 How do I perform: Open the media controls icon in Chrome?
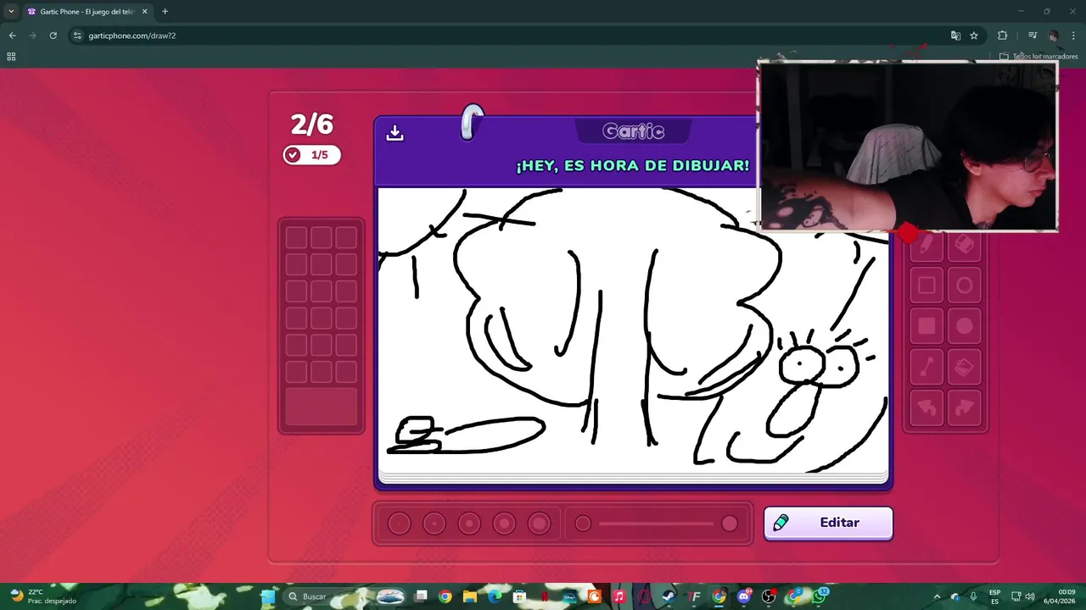[x=1033, y=36]
